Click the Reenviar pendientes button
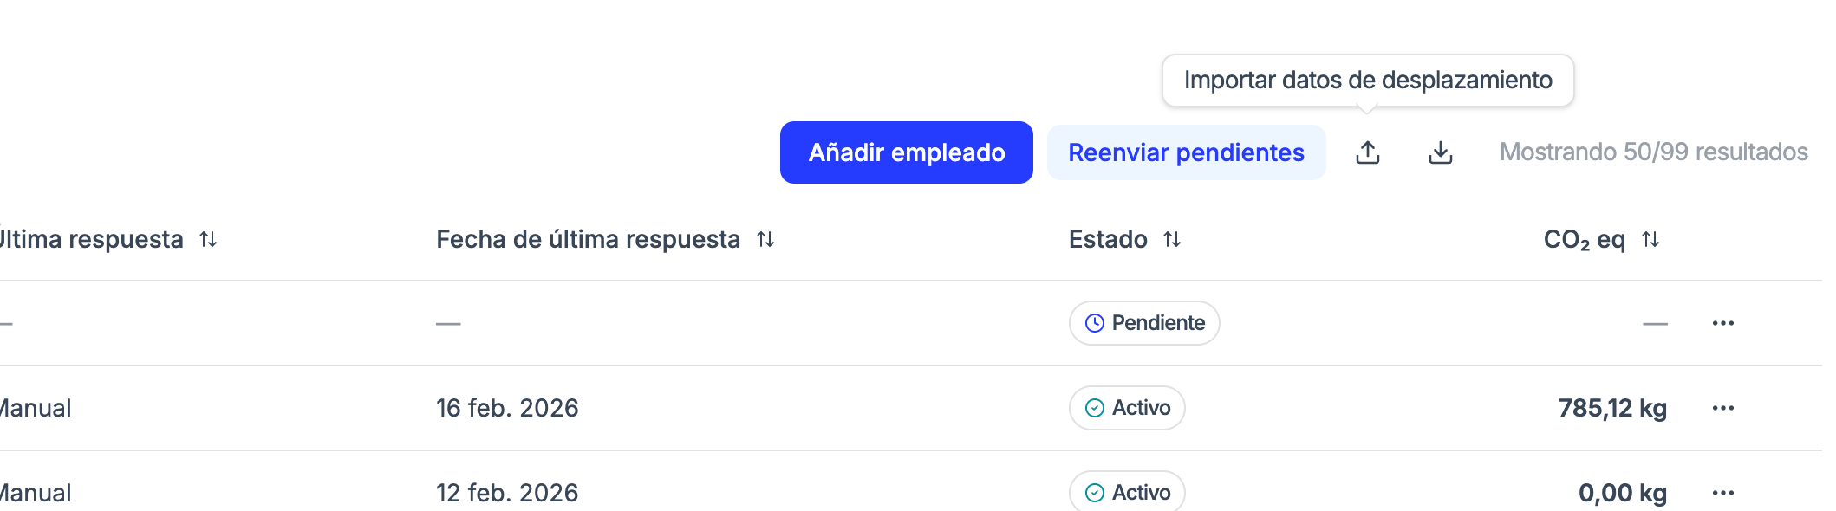Viewport: 1836px width, 511px height. pyautogui.click(x=1187, y=152)
